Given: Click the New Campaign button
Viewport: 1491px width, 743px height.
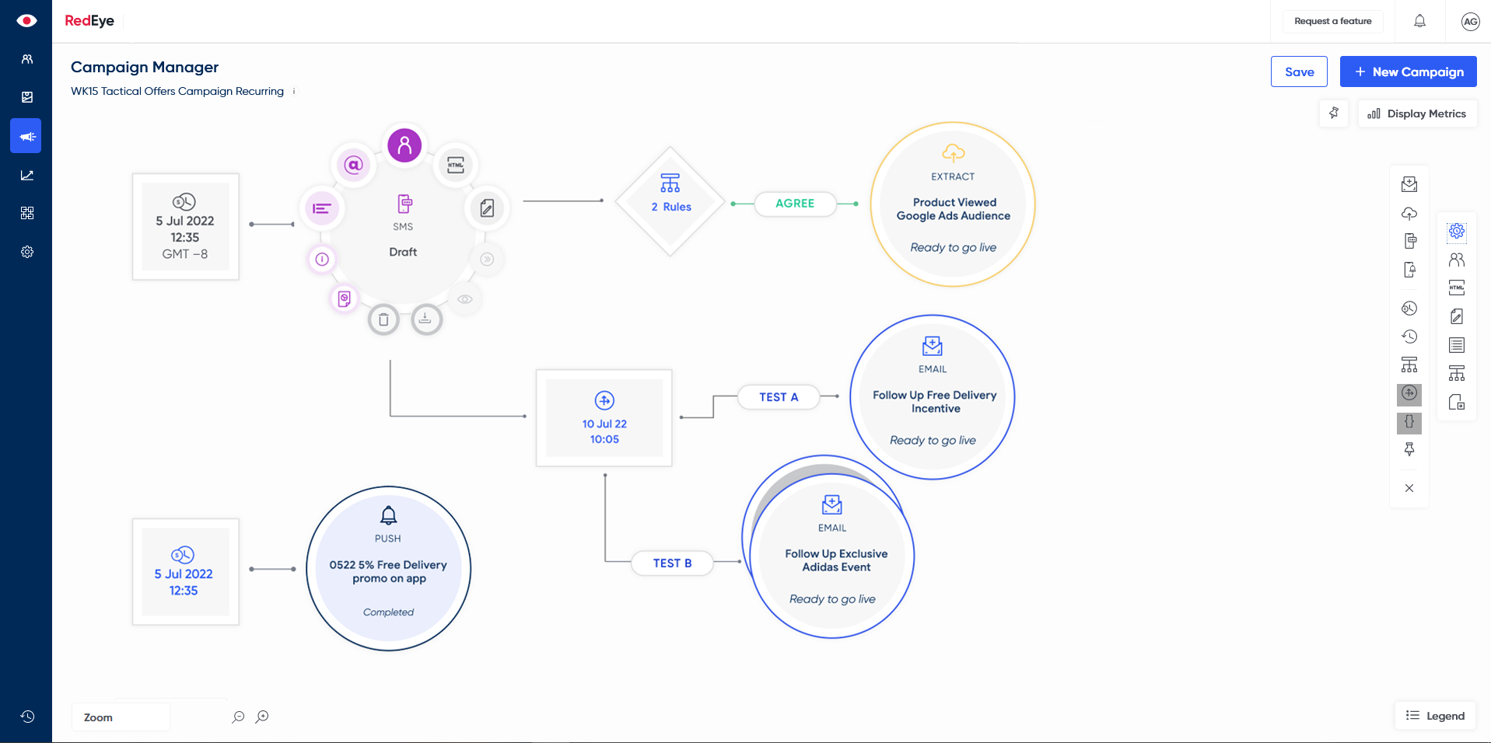Looking at the screenshot, I should (1408, 72).
